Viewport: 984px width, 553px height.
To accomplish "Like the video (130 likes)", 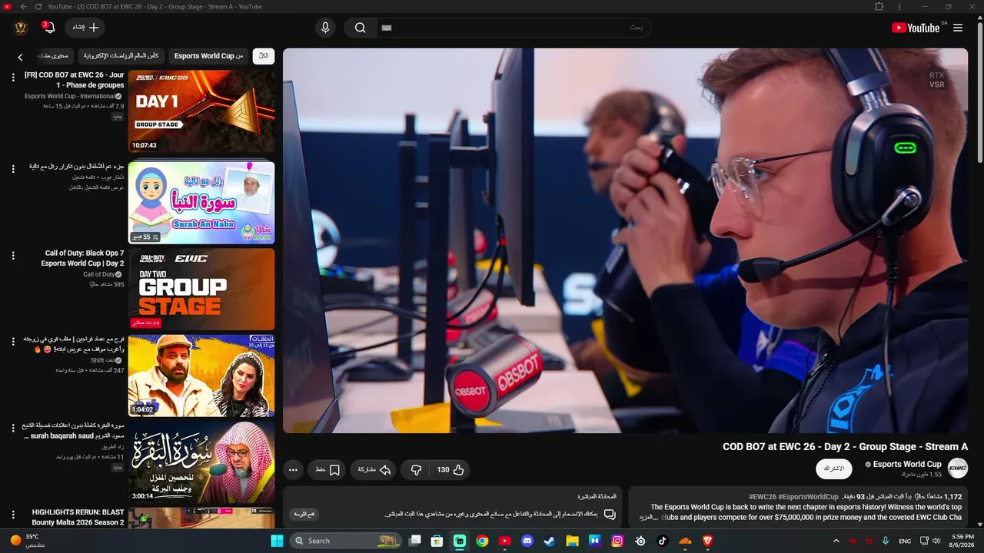I will pos(450,470).
